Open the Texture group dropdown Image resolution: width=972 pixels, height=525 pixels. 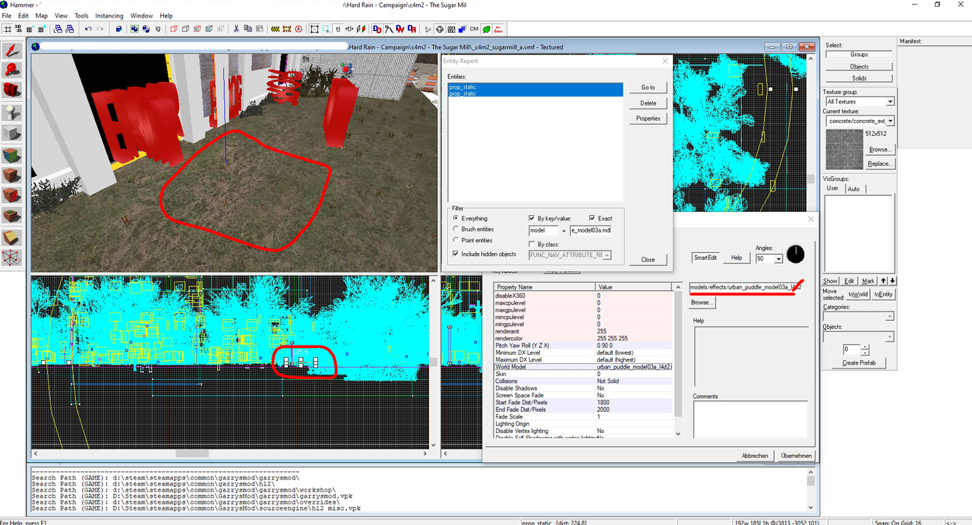890,101
